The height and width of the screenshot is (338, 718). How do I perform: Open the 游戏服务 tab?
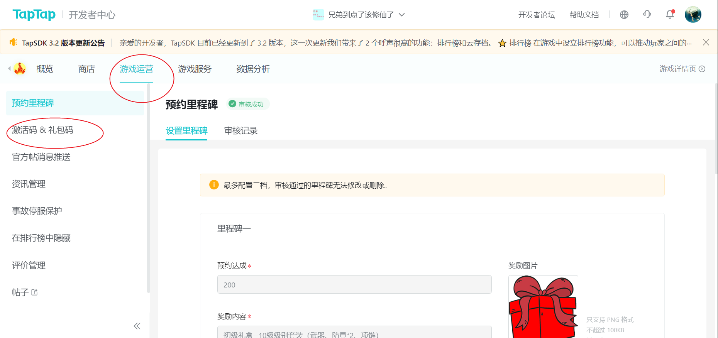click(195, 69)
